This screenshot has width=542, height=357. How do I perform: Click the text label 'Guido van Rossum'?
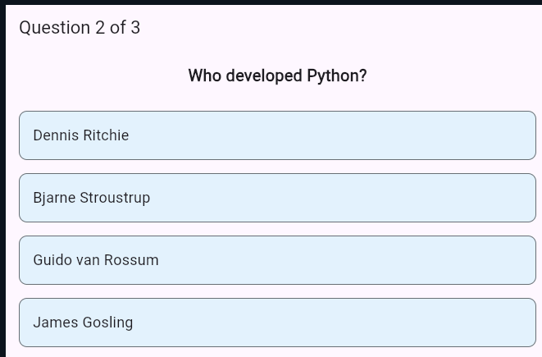(96, 260)
